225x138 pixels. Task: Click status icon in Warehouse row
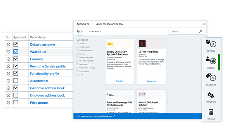tap(8, 52)
